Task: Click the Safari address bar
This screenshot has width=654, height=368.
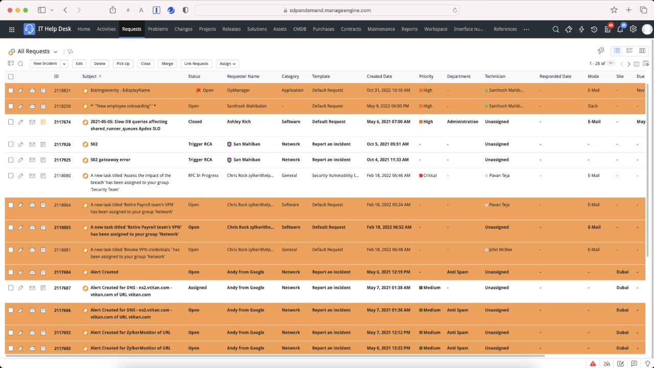Action: tap(327, 10)
